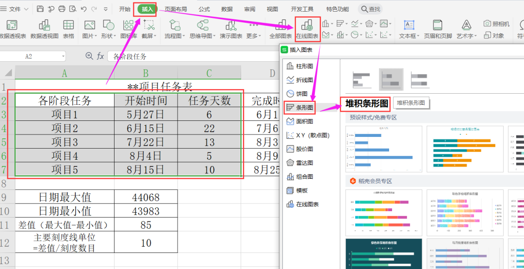
Task: Click the 对象 object insert button
Action: (494, 35)
